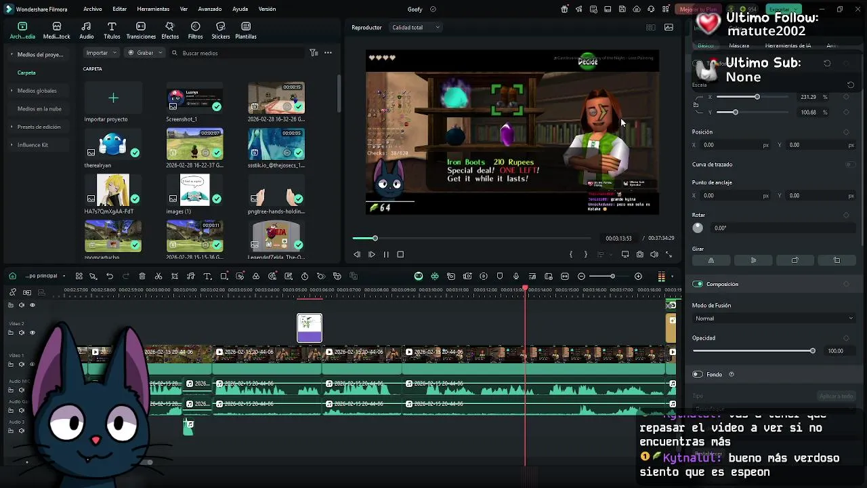Open the Efectos tab
This screenshot has height=488, width=867.
coord(170,30)
